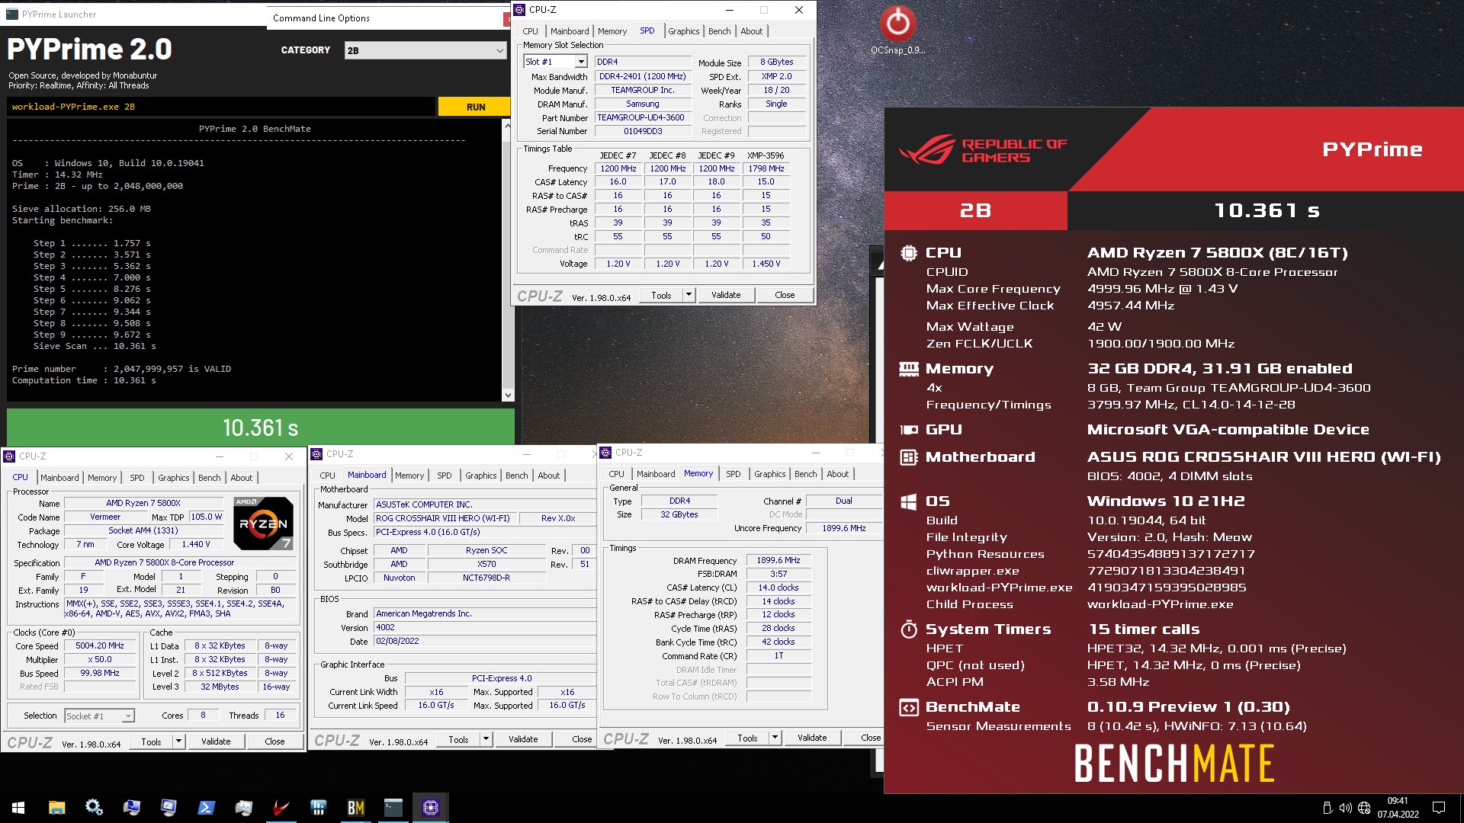This screenshot has width=1464, height=823.
Task: Expand Tools arrow in the CPU-tab CPU-Z window
Action: (178, 741)
